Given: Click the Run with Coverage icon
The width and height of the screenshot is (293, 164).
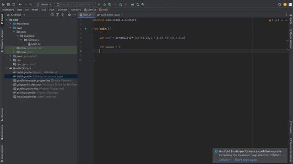Looking at the screenshot, I should [110, 5].
